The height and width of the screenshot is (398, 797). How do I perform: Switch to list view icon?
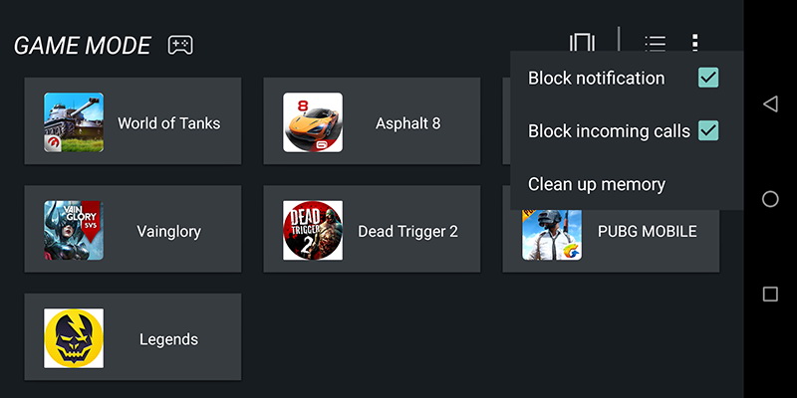point(656,43)
